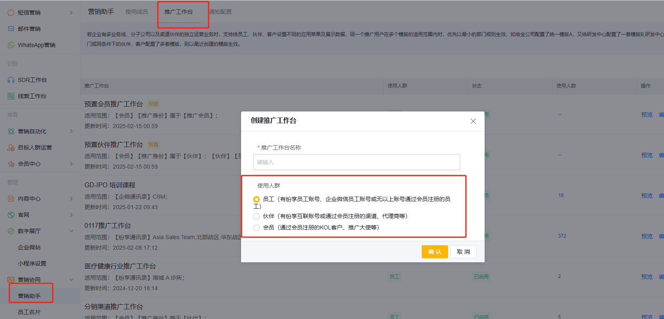Collapse the 数字展厅 submenu chevron

tap(71, 231)
